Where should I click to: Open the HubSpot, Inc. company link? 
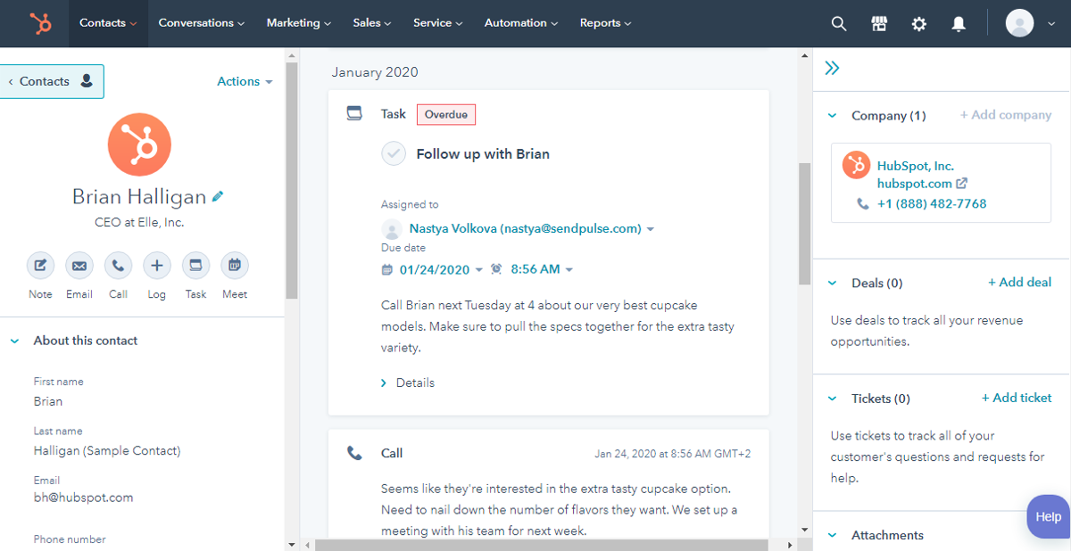[915, 166]
